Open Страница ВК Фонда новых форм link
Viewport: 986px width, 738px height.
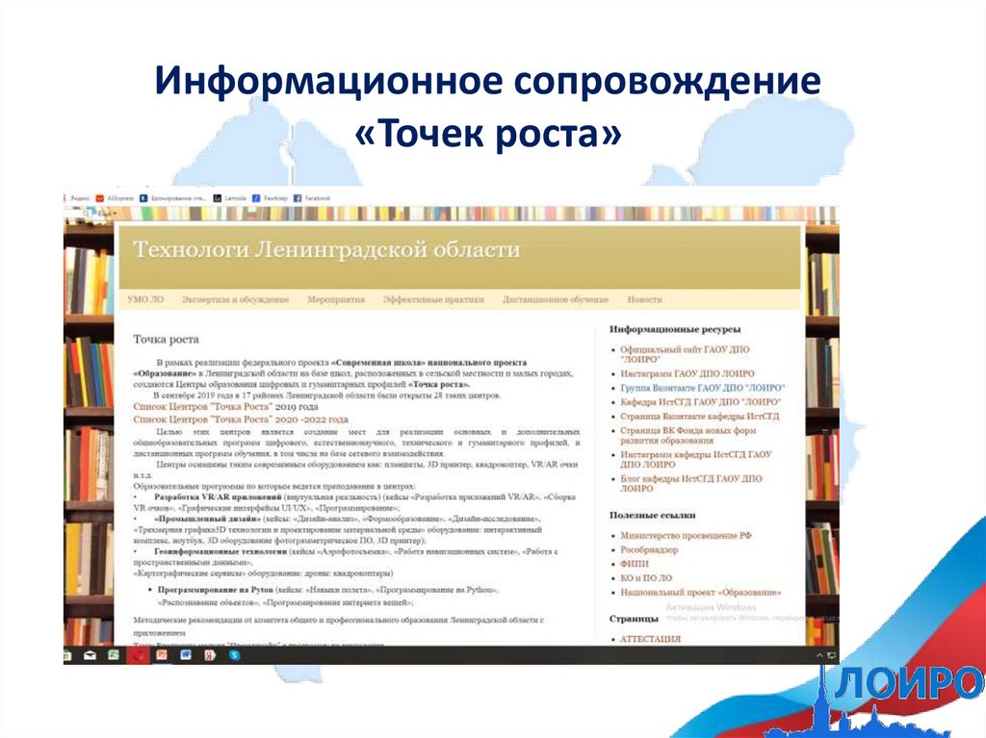688,435
